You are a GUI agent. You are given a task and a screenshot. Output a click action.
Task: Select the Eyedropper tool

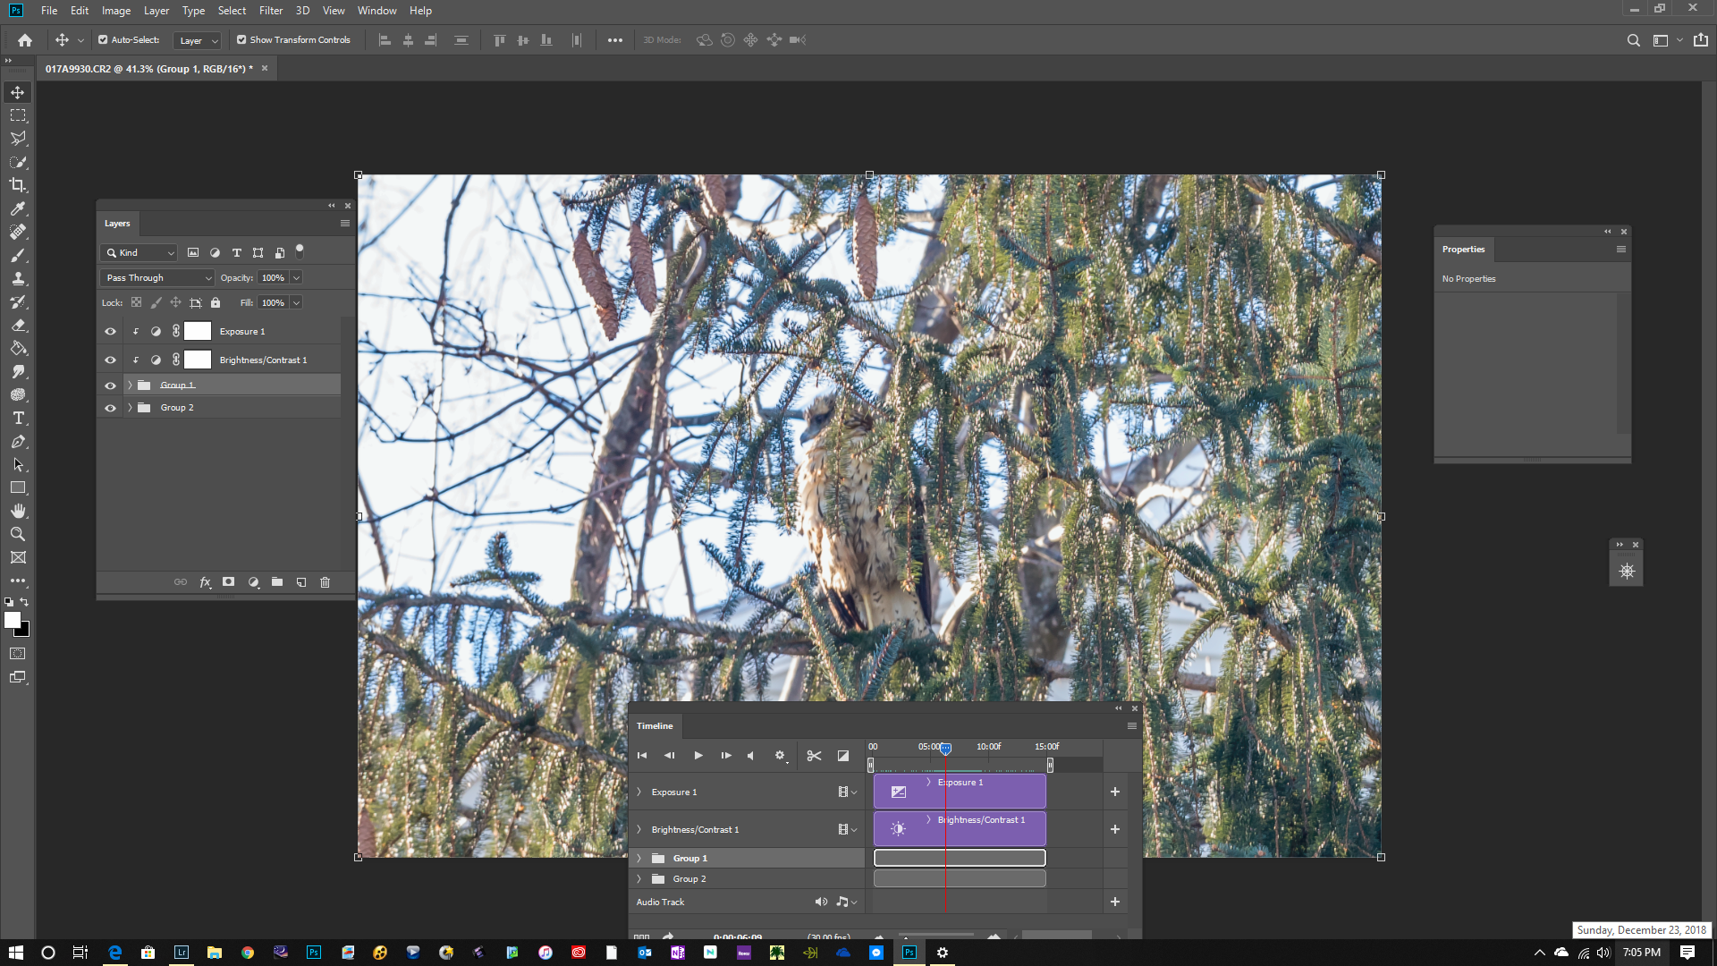[x=18, y=208]
